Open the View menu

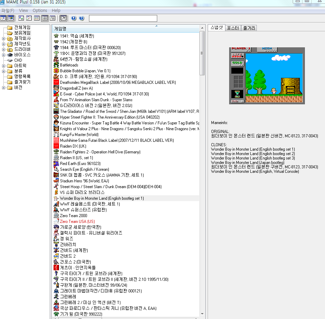(x=24, y=10)
